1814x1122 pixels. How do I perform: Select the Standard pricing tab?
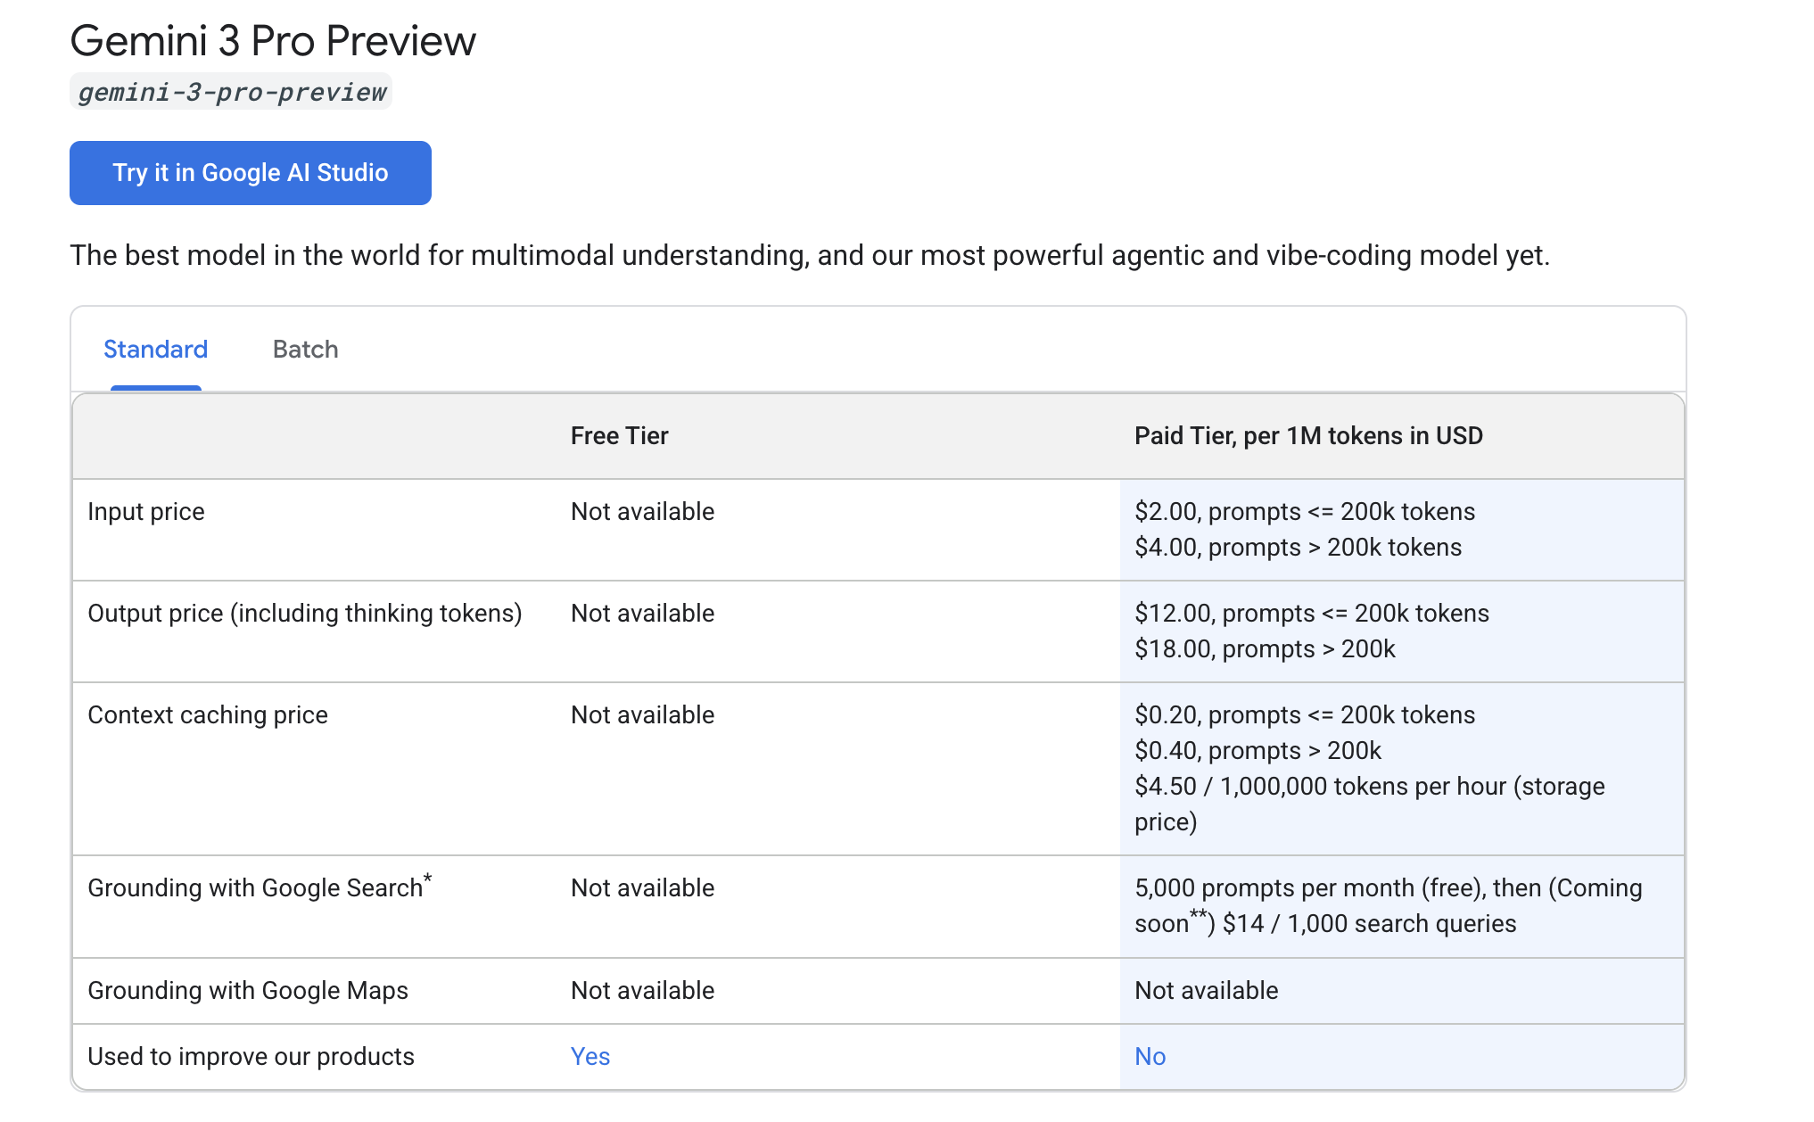[x=155, y=350]
